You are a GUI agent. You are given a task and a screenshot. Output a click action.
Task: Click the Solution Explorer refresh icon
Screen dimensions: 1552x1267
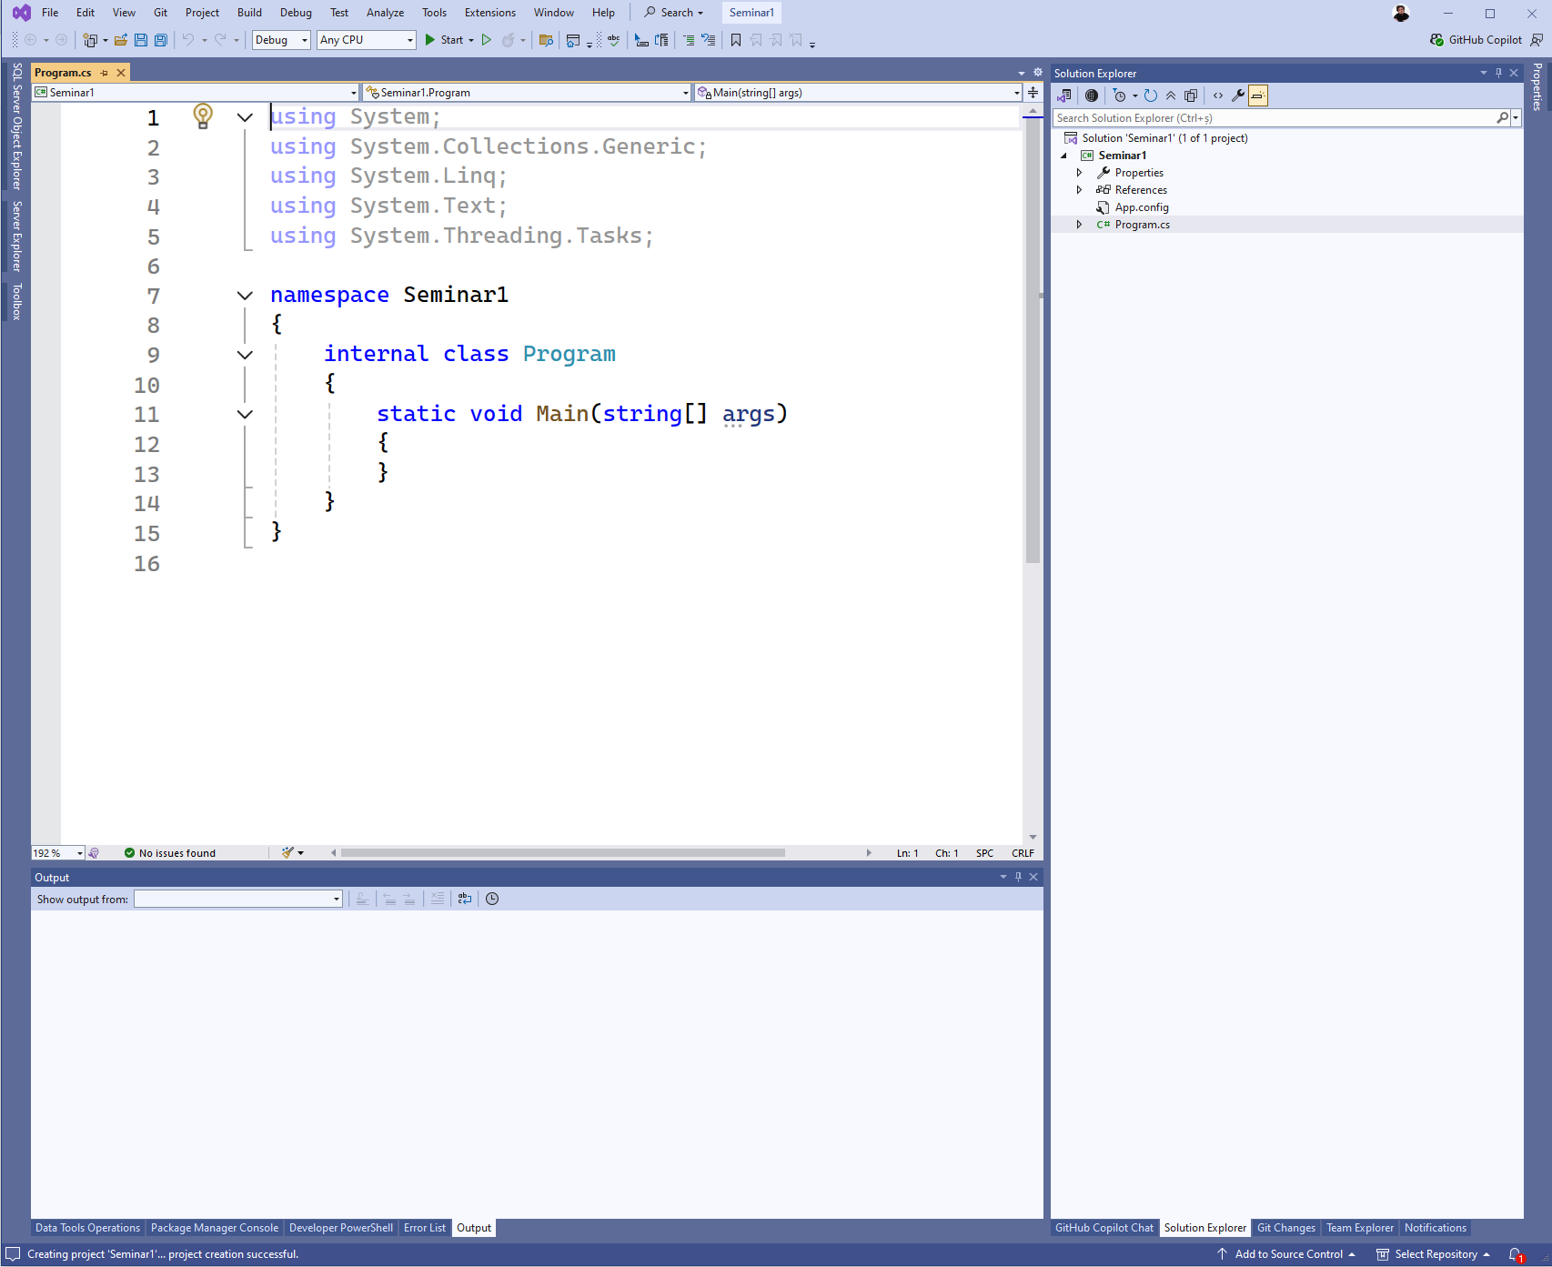tap(1151, 96)
